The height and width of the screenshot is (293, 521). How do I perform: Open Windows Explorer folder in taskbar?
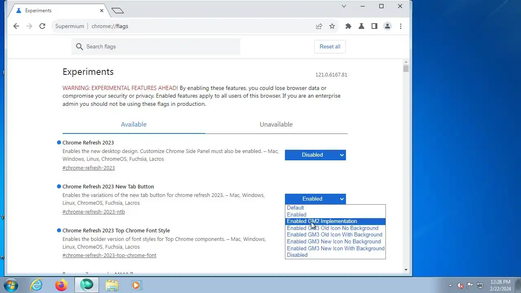pos(112,285)
